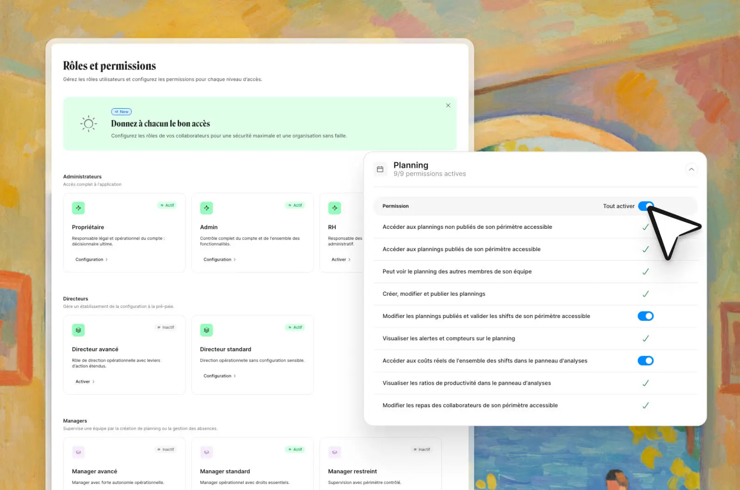740x490 pixels.
Task: Click Activer on the RH card
Action: 341,260
